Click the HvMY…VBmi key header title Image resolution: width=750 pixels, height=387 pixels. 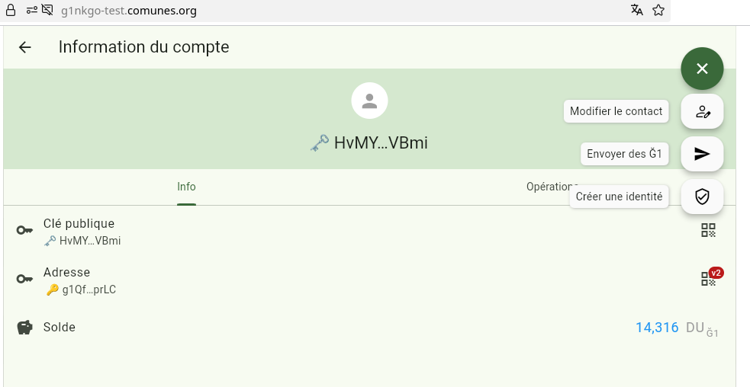(x=380, y=142)
